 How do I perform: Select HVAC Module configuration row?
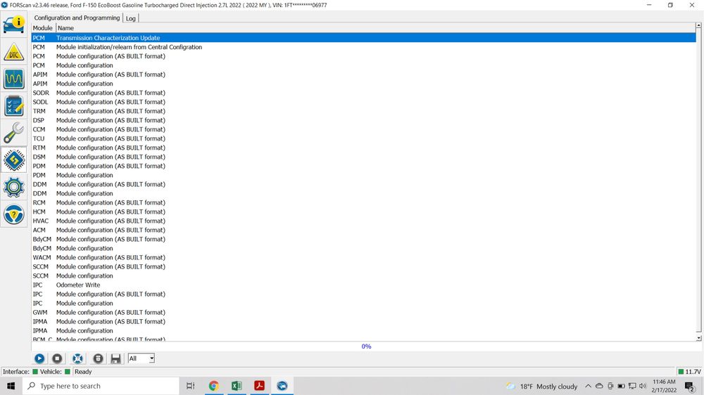(x=364, y=221)
